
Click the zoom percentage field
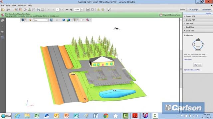coord(77,10)
